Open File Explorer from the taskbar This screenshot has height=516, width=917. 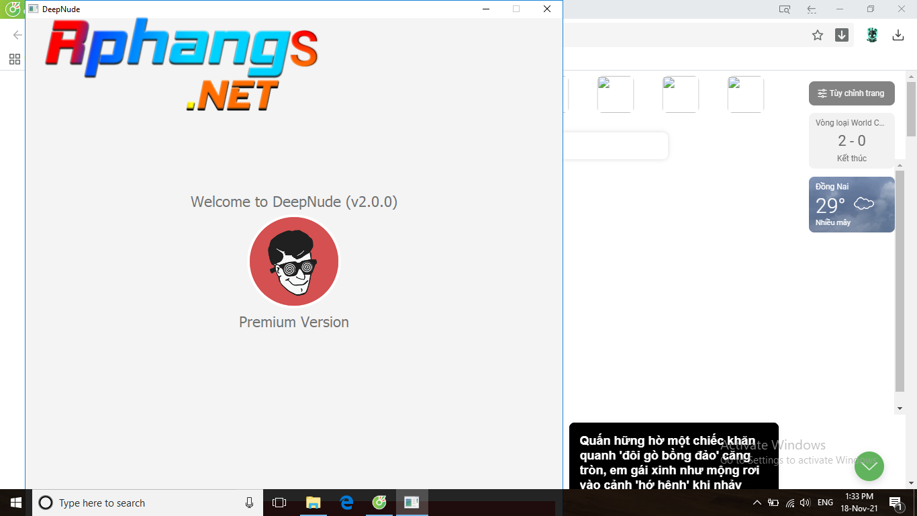(x=313, y=503)
